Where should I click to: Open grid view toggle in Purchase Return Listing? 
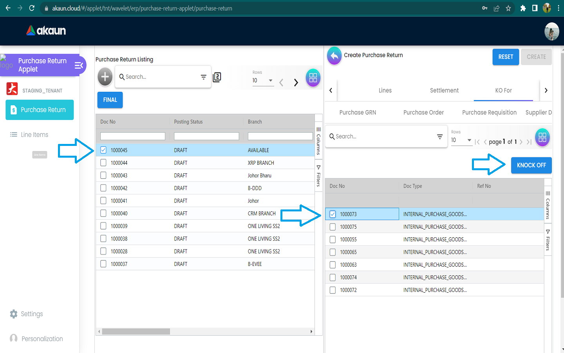[x=313, y=78]
